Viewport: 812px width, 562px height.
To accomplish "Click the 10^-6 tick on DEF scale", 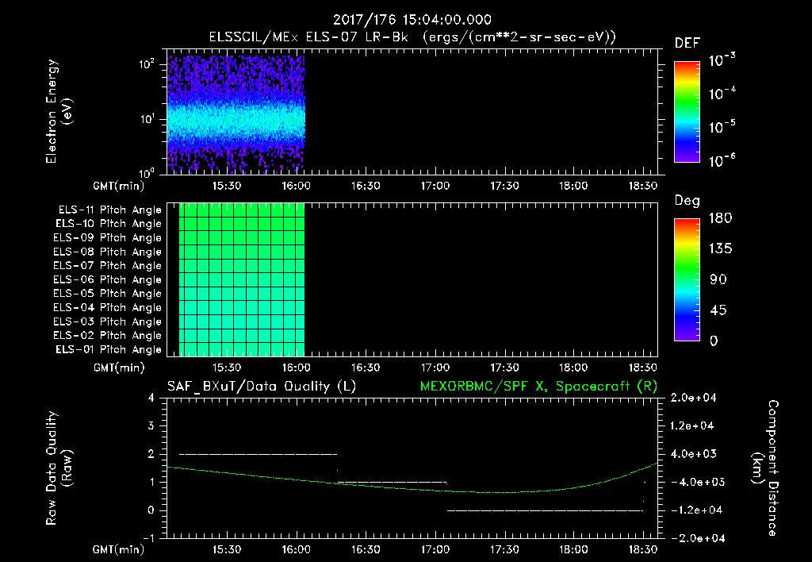I will click(722, 160).
